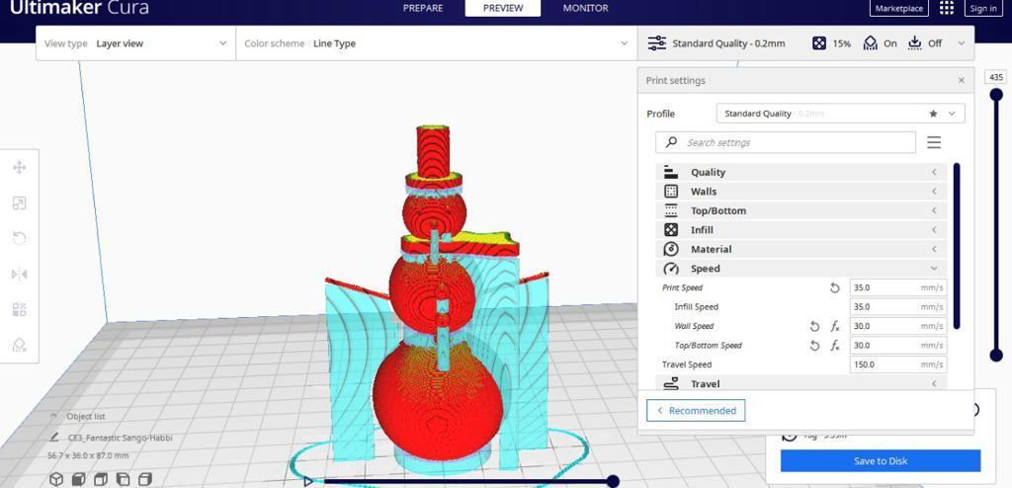Reset Print Speed to default value
Viewport: 1012px width, 488px height.
click(834, 287)
